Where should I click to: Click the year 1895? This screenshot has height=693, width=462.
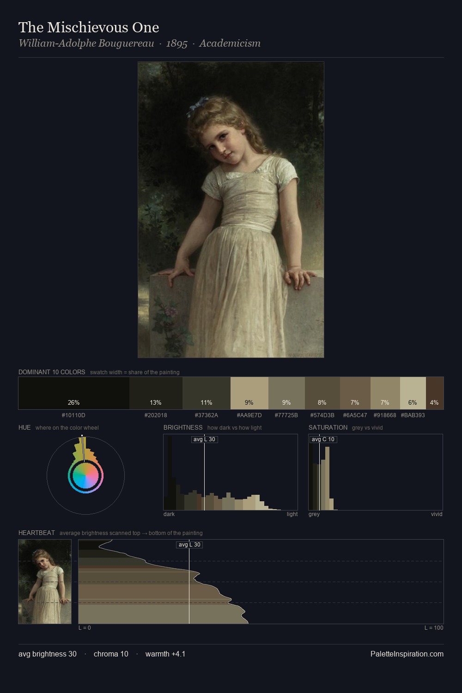(176, 43)
